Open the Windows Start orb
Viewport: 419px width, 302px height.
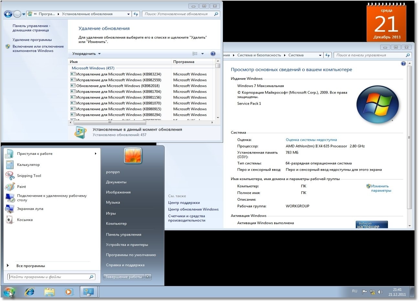[x=9, y=292]
